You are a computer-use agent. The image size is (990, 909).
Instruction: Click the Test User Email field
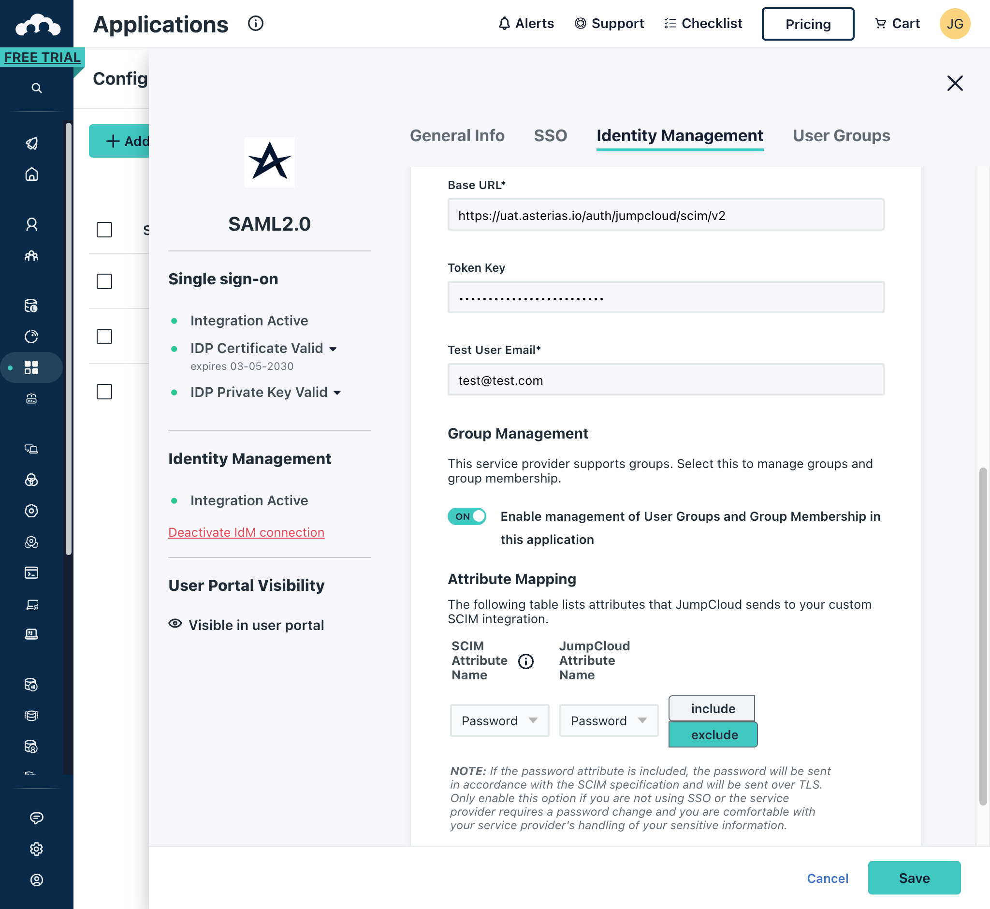[665, 380]
